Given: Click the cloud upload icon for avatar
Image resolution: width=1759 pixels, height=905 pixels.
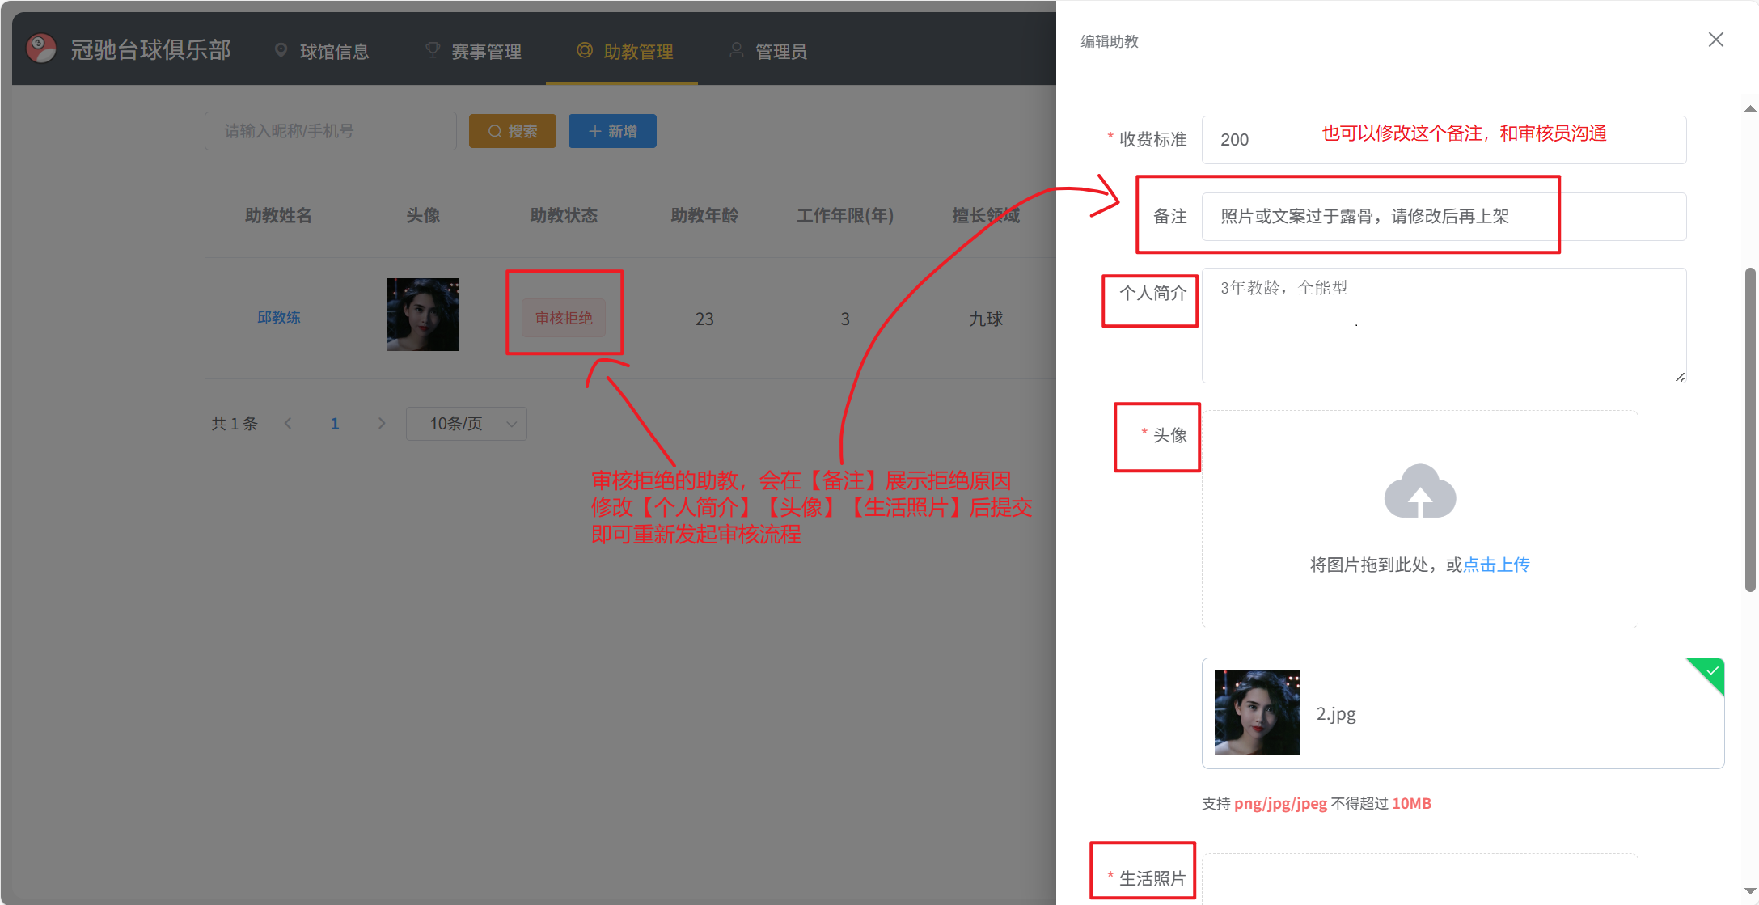Looking at the screenshot, I should click(1419, 492).
